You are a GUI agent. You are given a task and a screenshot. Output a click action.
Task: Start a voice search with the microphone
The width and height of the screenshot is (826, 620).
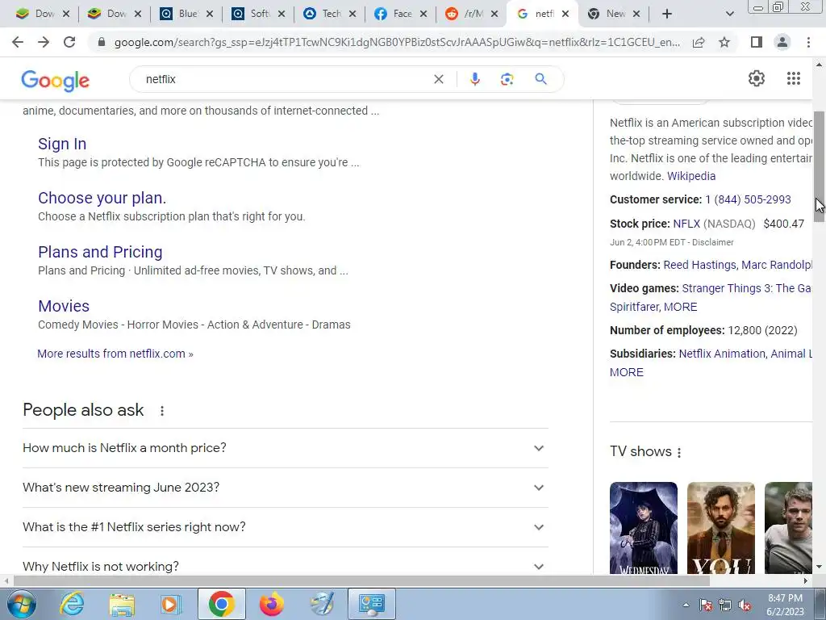[x=474, y=79]
